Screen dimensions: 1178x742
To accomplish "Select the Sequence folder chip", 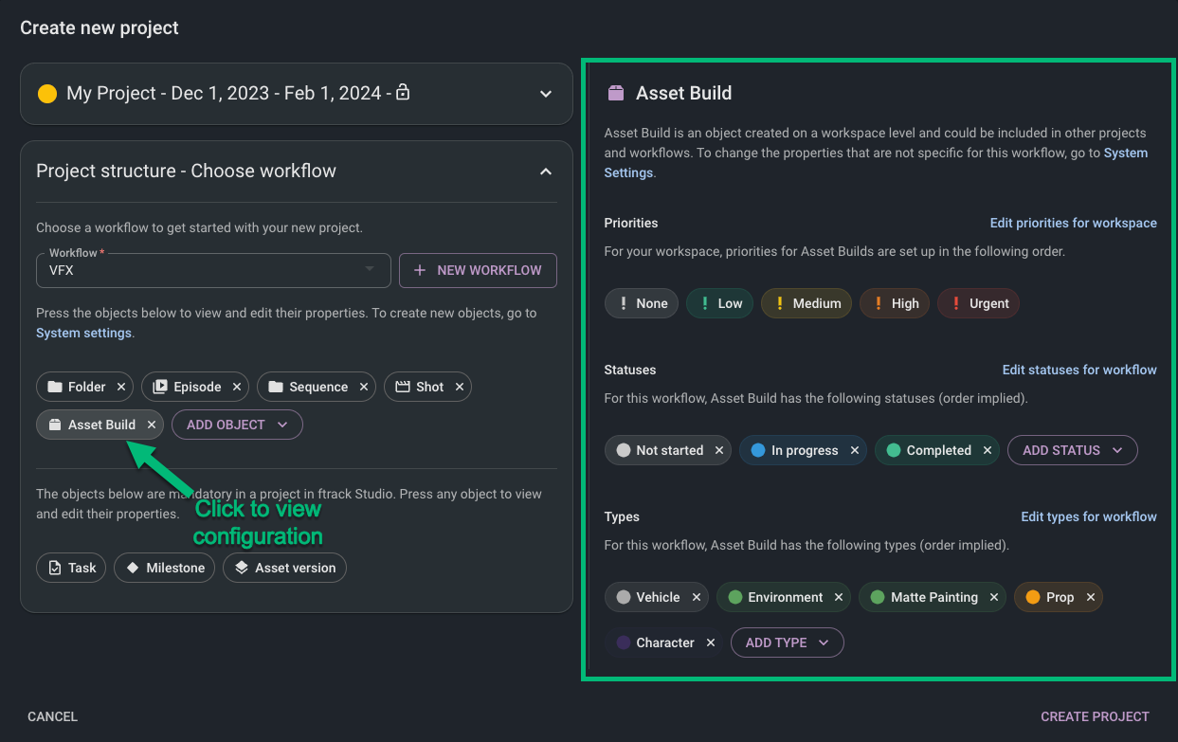I will coord(308,387).
